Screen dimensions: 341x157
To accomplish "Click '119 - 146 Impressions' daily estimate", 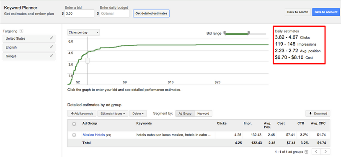I will pos(296,44).
